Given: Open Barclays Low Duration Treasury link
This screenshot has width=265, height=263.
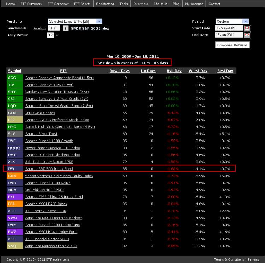Looking at the screenshot, I should point(57,92).
